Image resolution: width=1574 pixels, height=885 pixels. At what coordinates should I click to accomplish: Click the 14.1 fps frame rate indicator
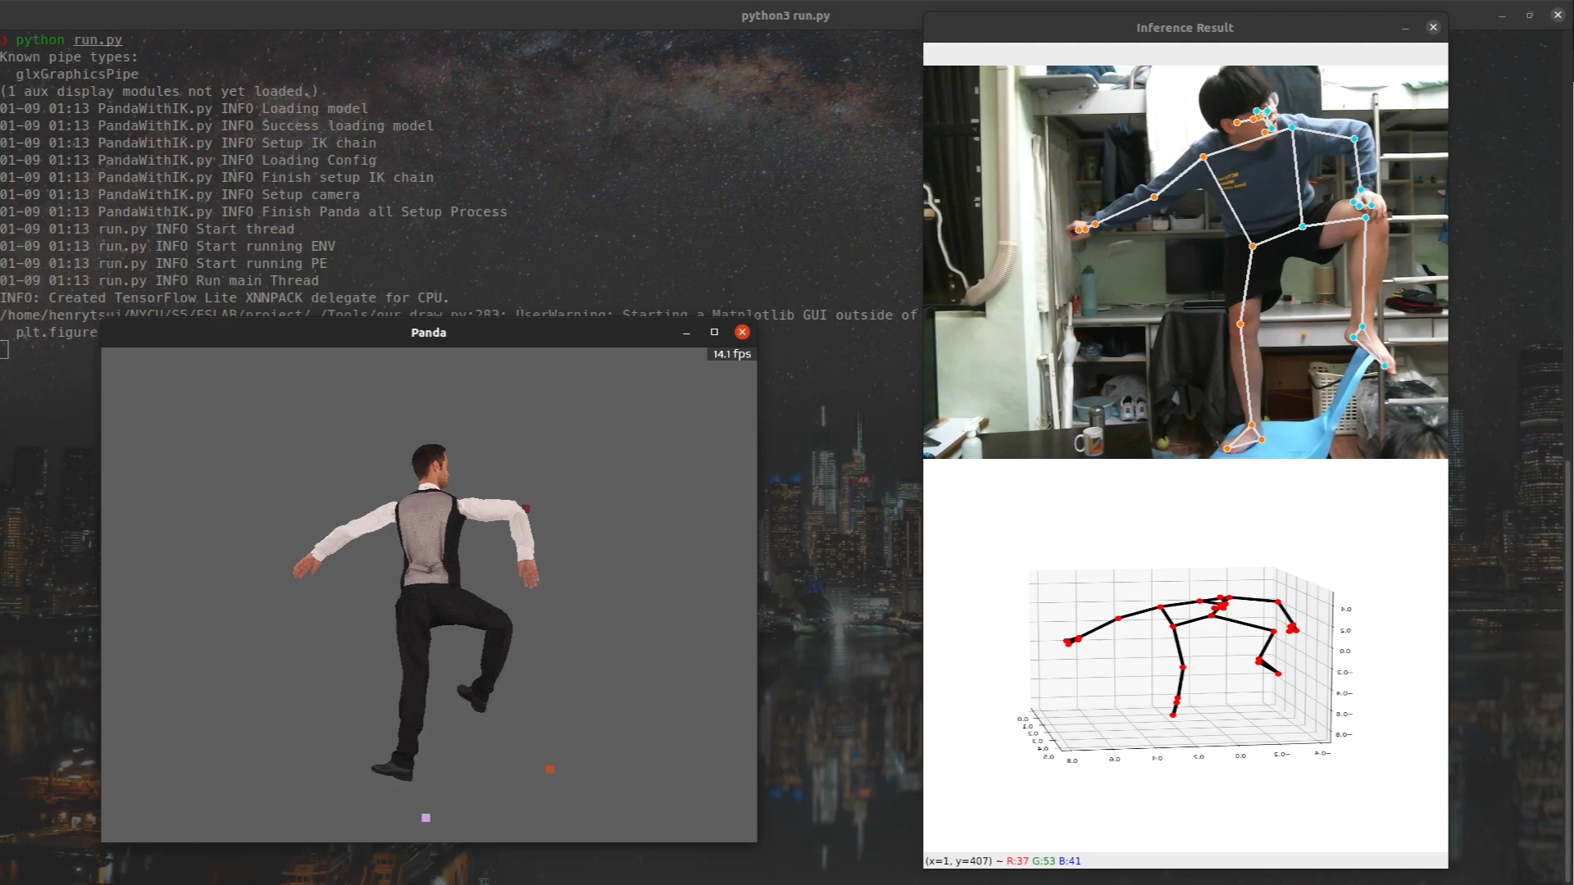point(731,354)
